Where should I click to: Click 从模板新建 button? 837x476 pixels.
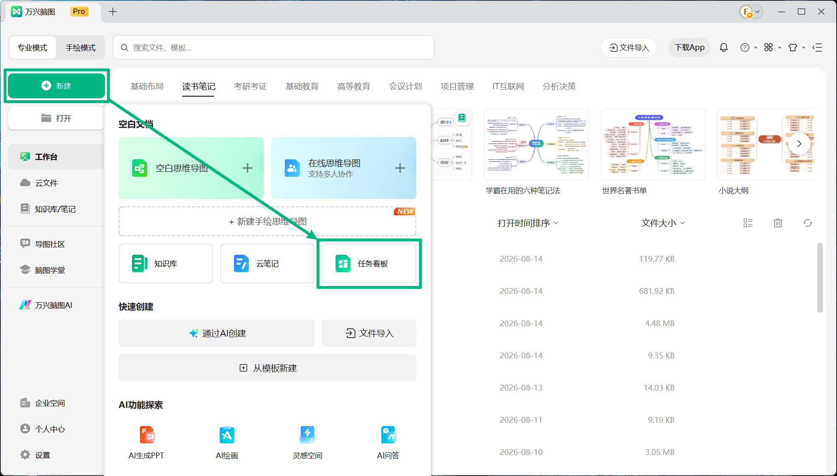[267, 368]
